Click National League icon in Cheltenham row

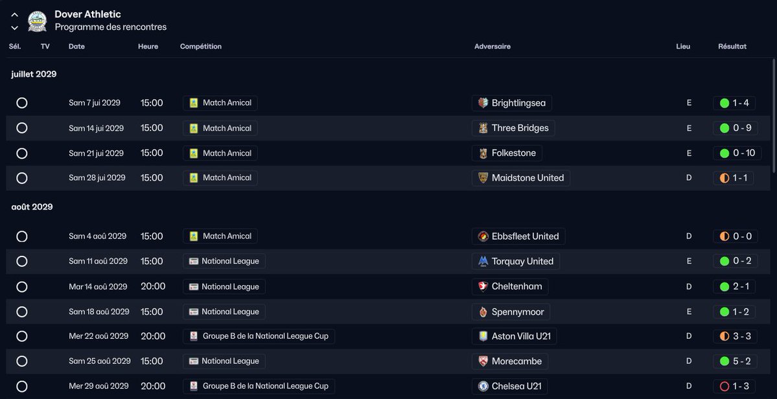coord(193,287)
